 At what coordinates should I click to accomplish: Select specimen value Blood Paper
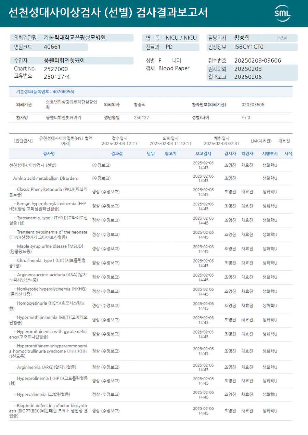[174, 68]
